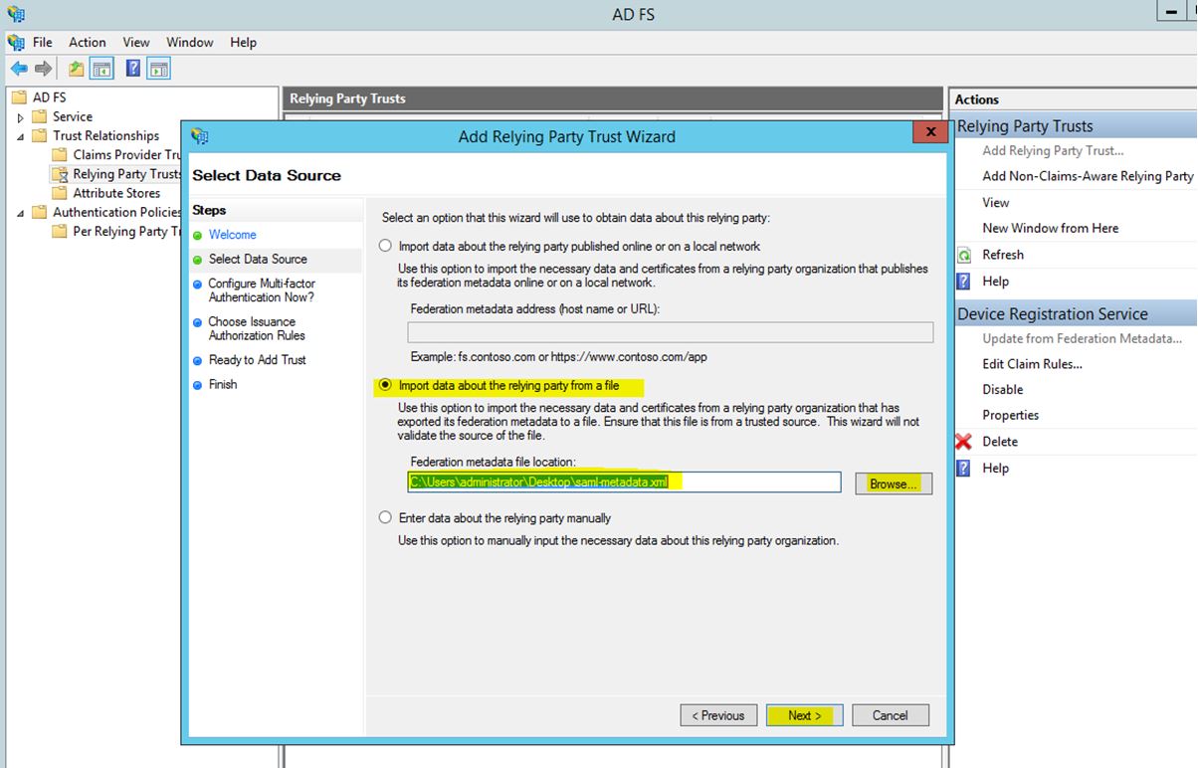Viewport: 1198px width, 768px height.
Task: Click the blue Help toolbar icon
Action: click(x=132, y=69)
